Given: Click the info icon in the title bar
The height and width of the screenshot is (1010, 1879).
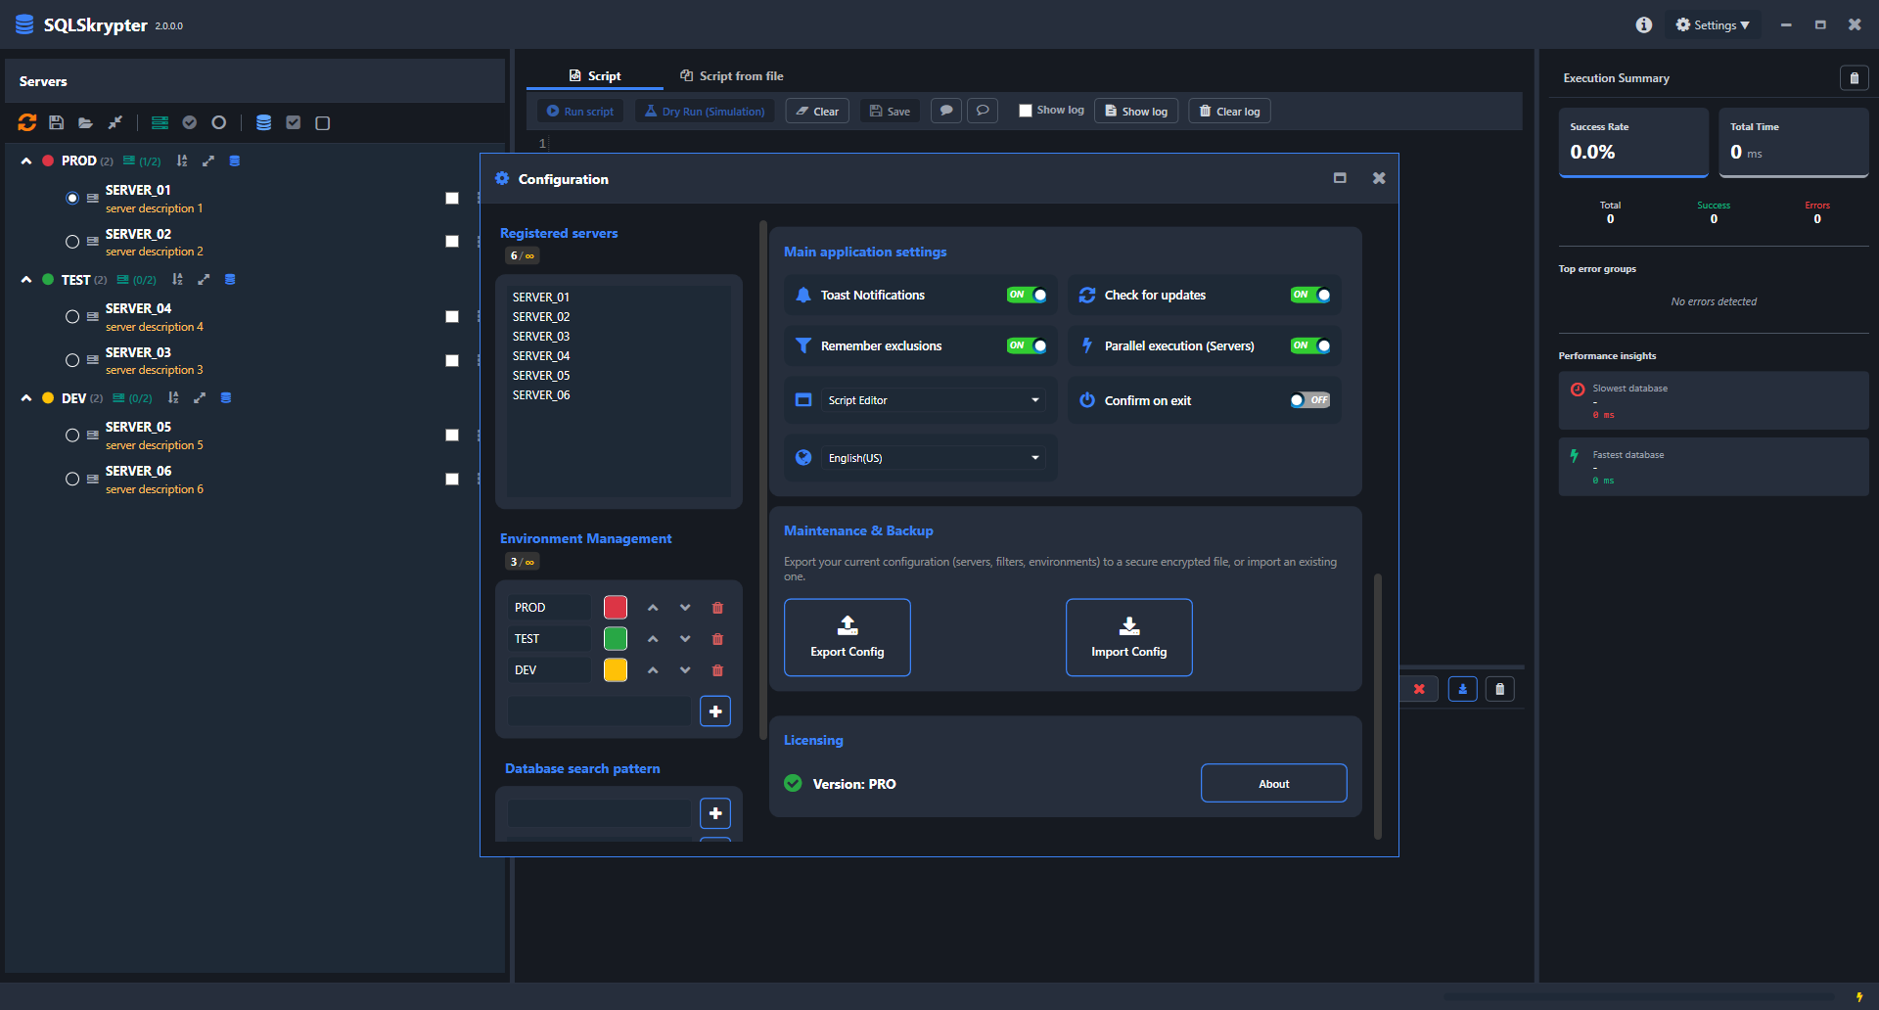Looking at the screenshot, I should point(1644,24).
